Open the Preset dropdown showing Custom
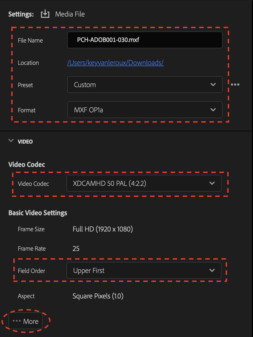Image resolution: width=253 pixels, height=337 pixels. click(144, 85)
